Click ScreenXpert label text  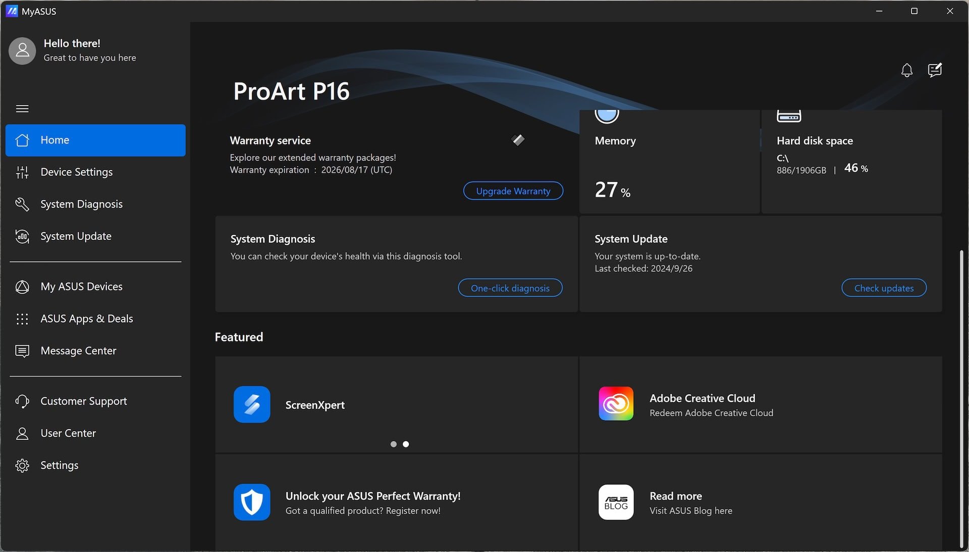point(315,405)
